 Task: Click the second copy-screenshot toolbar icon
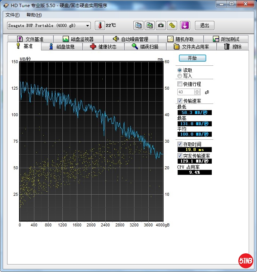[149, 25]
